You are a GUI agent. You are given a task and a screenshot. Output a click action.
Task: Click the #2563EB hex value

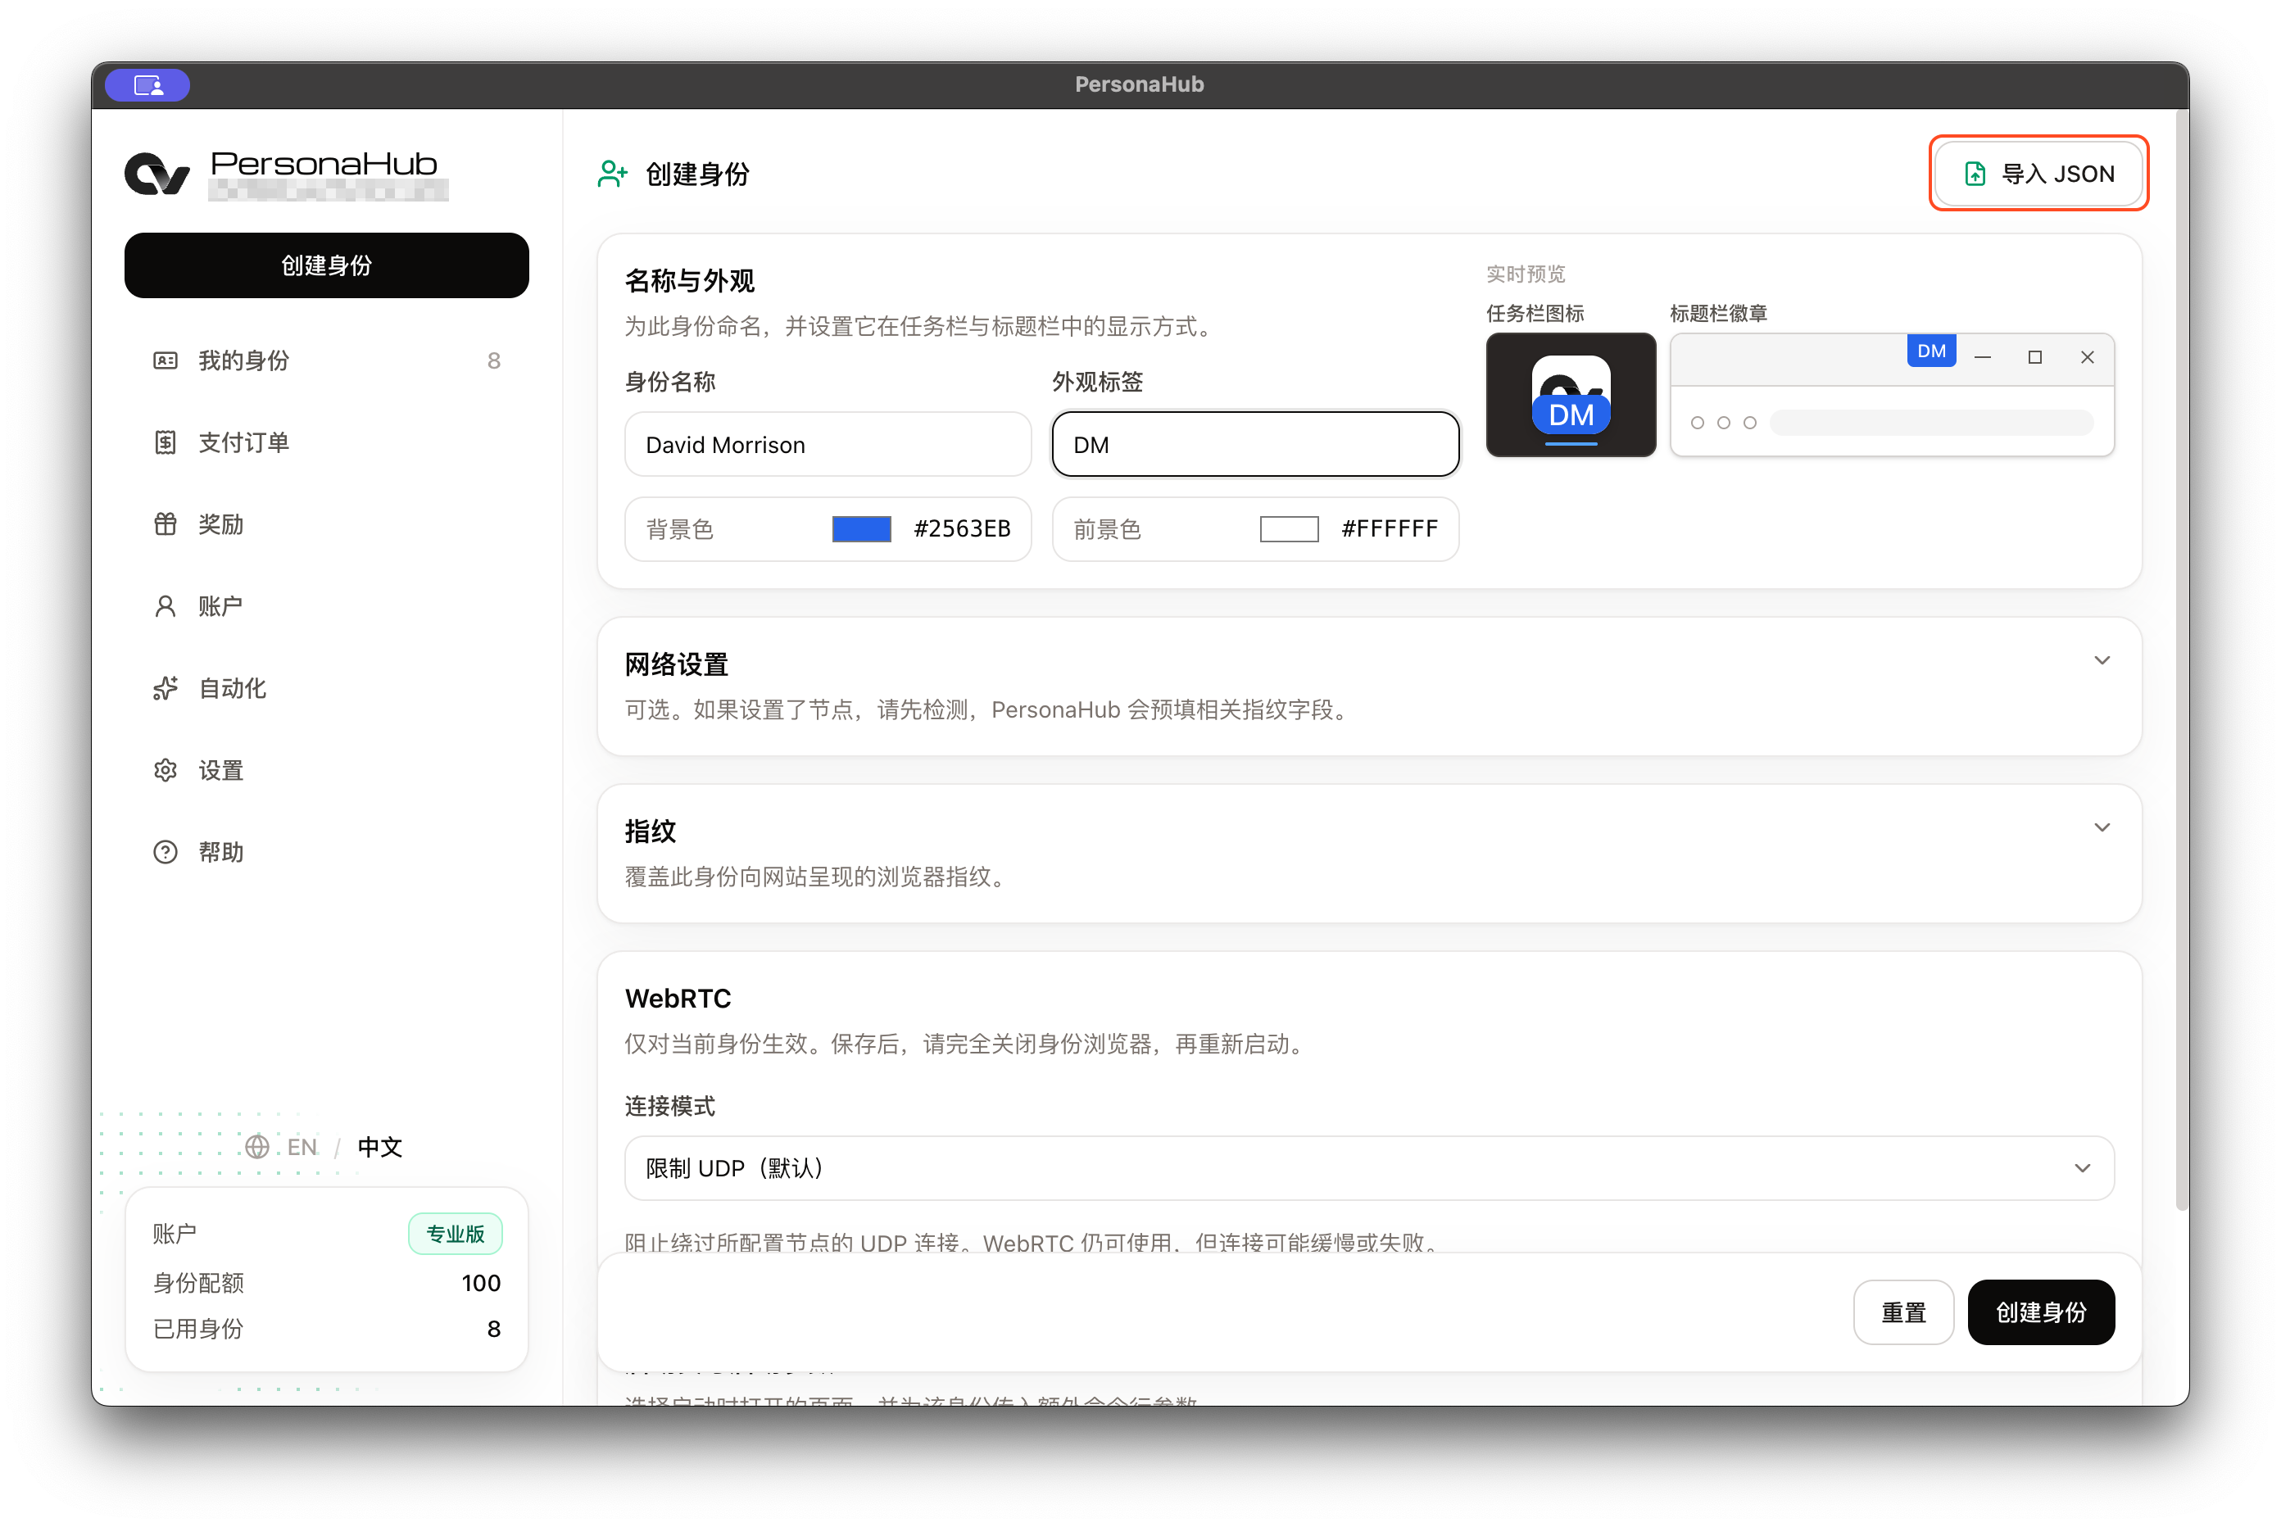point(962,529)
